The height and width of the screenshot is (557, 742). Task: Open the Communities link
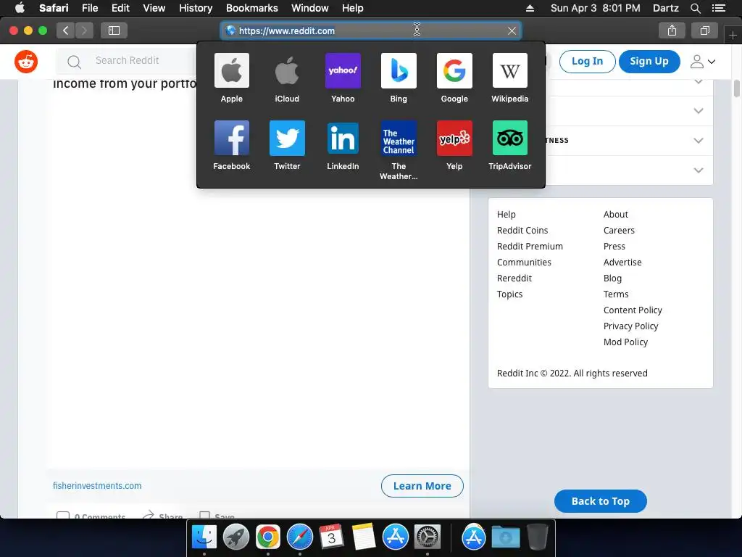[x=524, y=263]
